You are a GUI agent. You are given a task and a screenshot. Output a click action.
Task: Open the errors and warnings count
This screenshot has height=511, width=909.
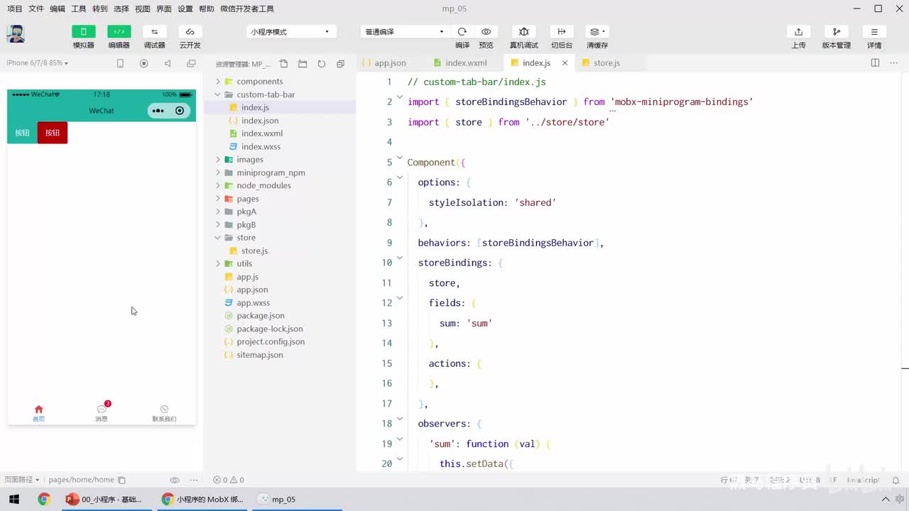229,480
